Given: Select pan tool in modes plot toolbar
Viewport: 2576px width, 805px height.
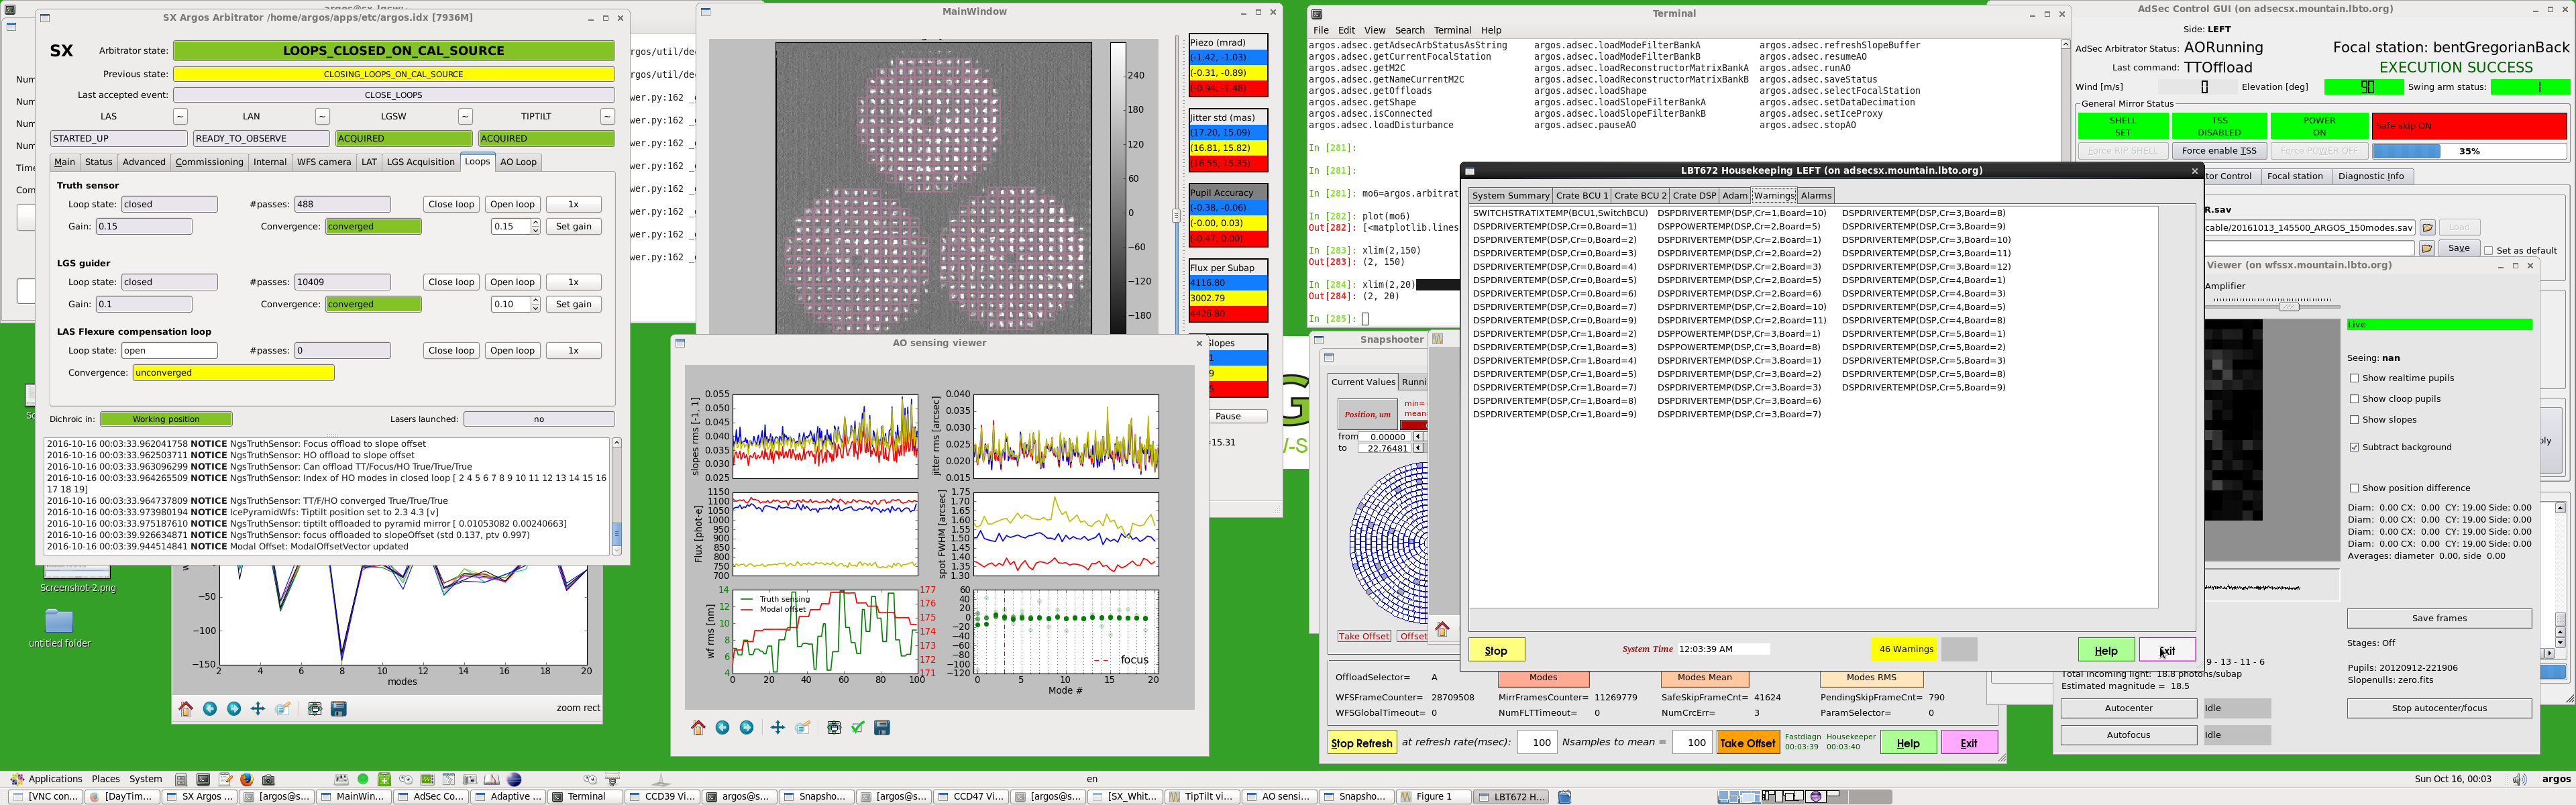Looking at the screenshot, I should (258, 708).
